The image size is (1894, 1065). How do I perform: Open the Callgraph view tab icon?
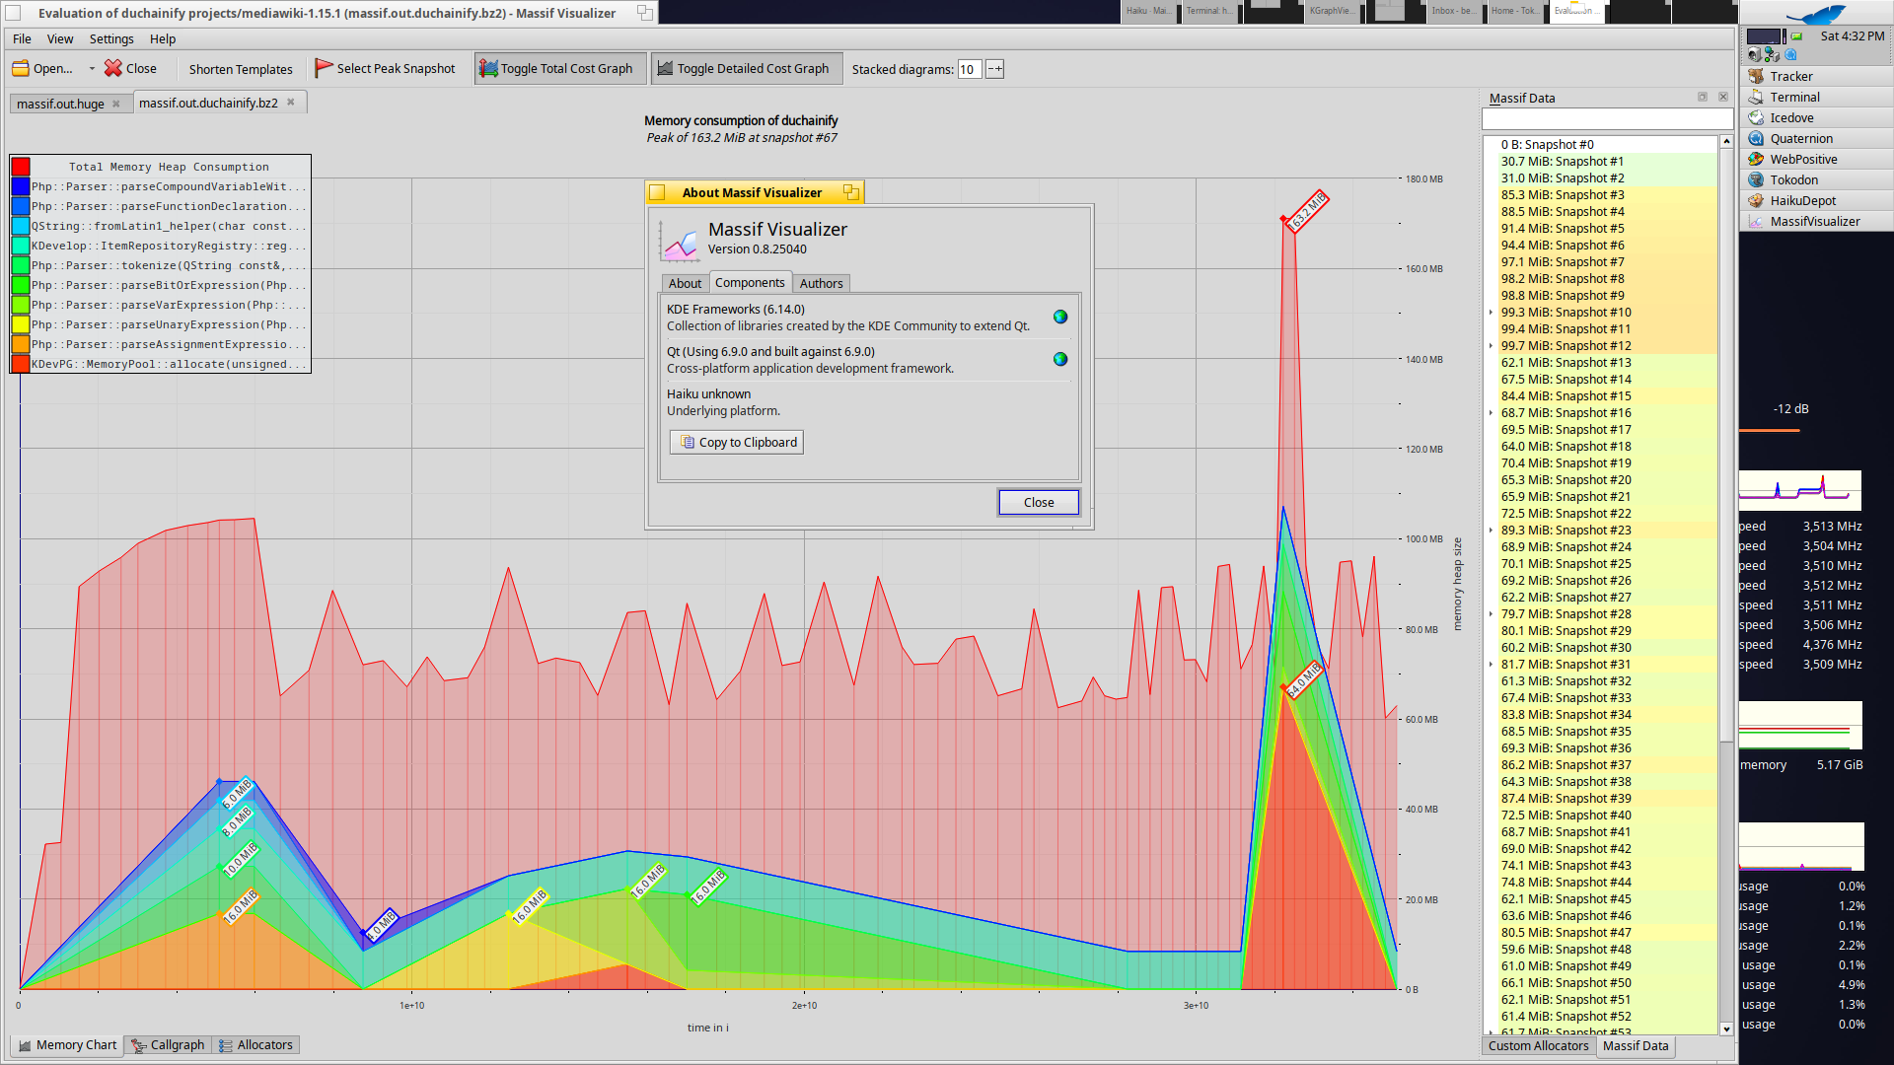[140, 1045]
